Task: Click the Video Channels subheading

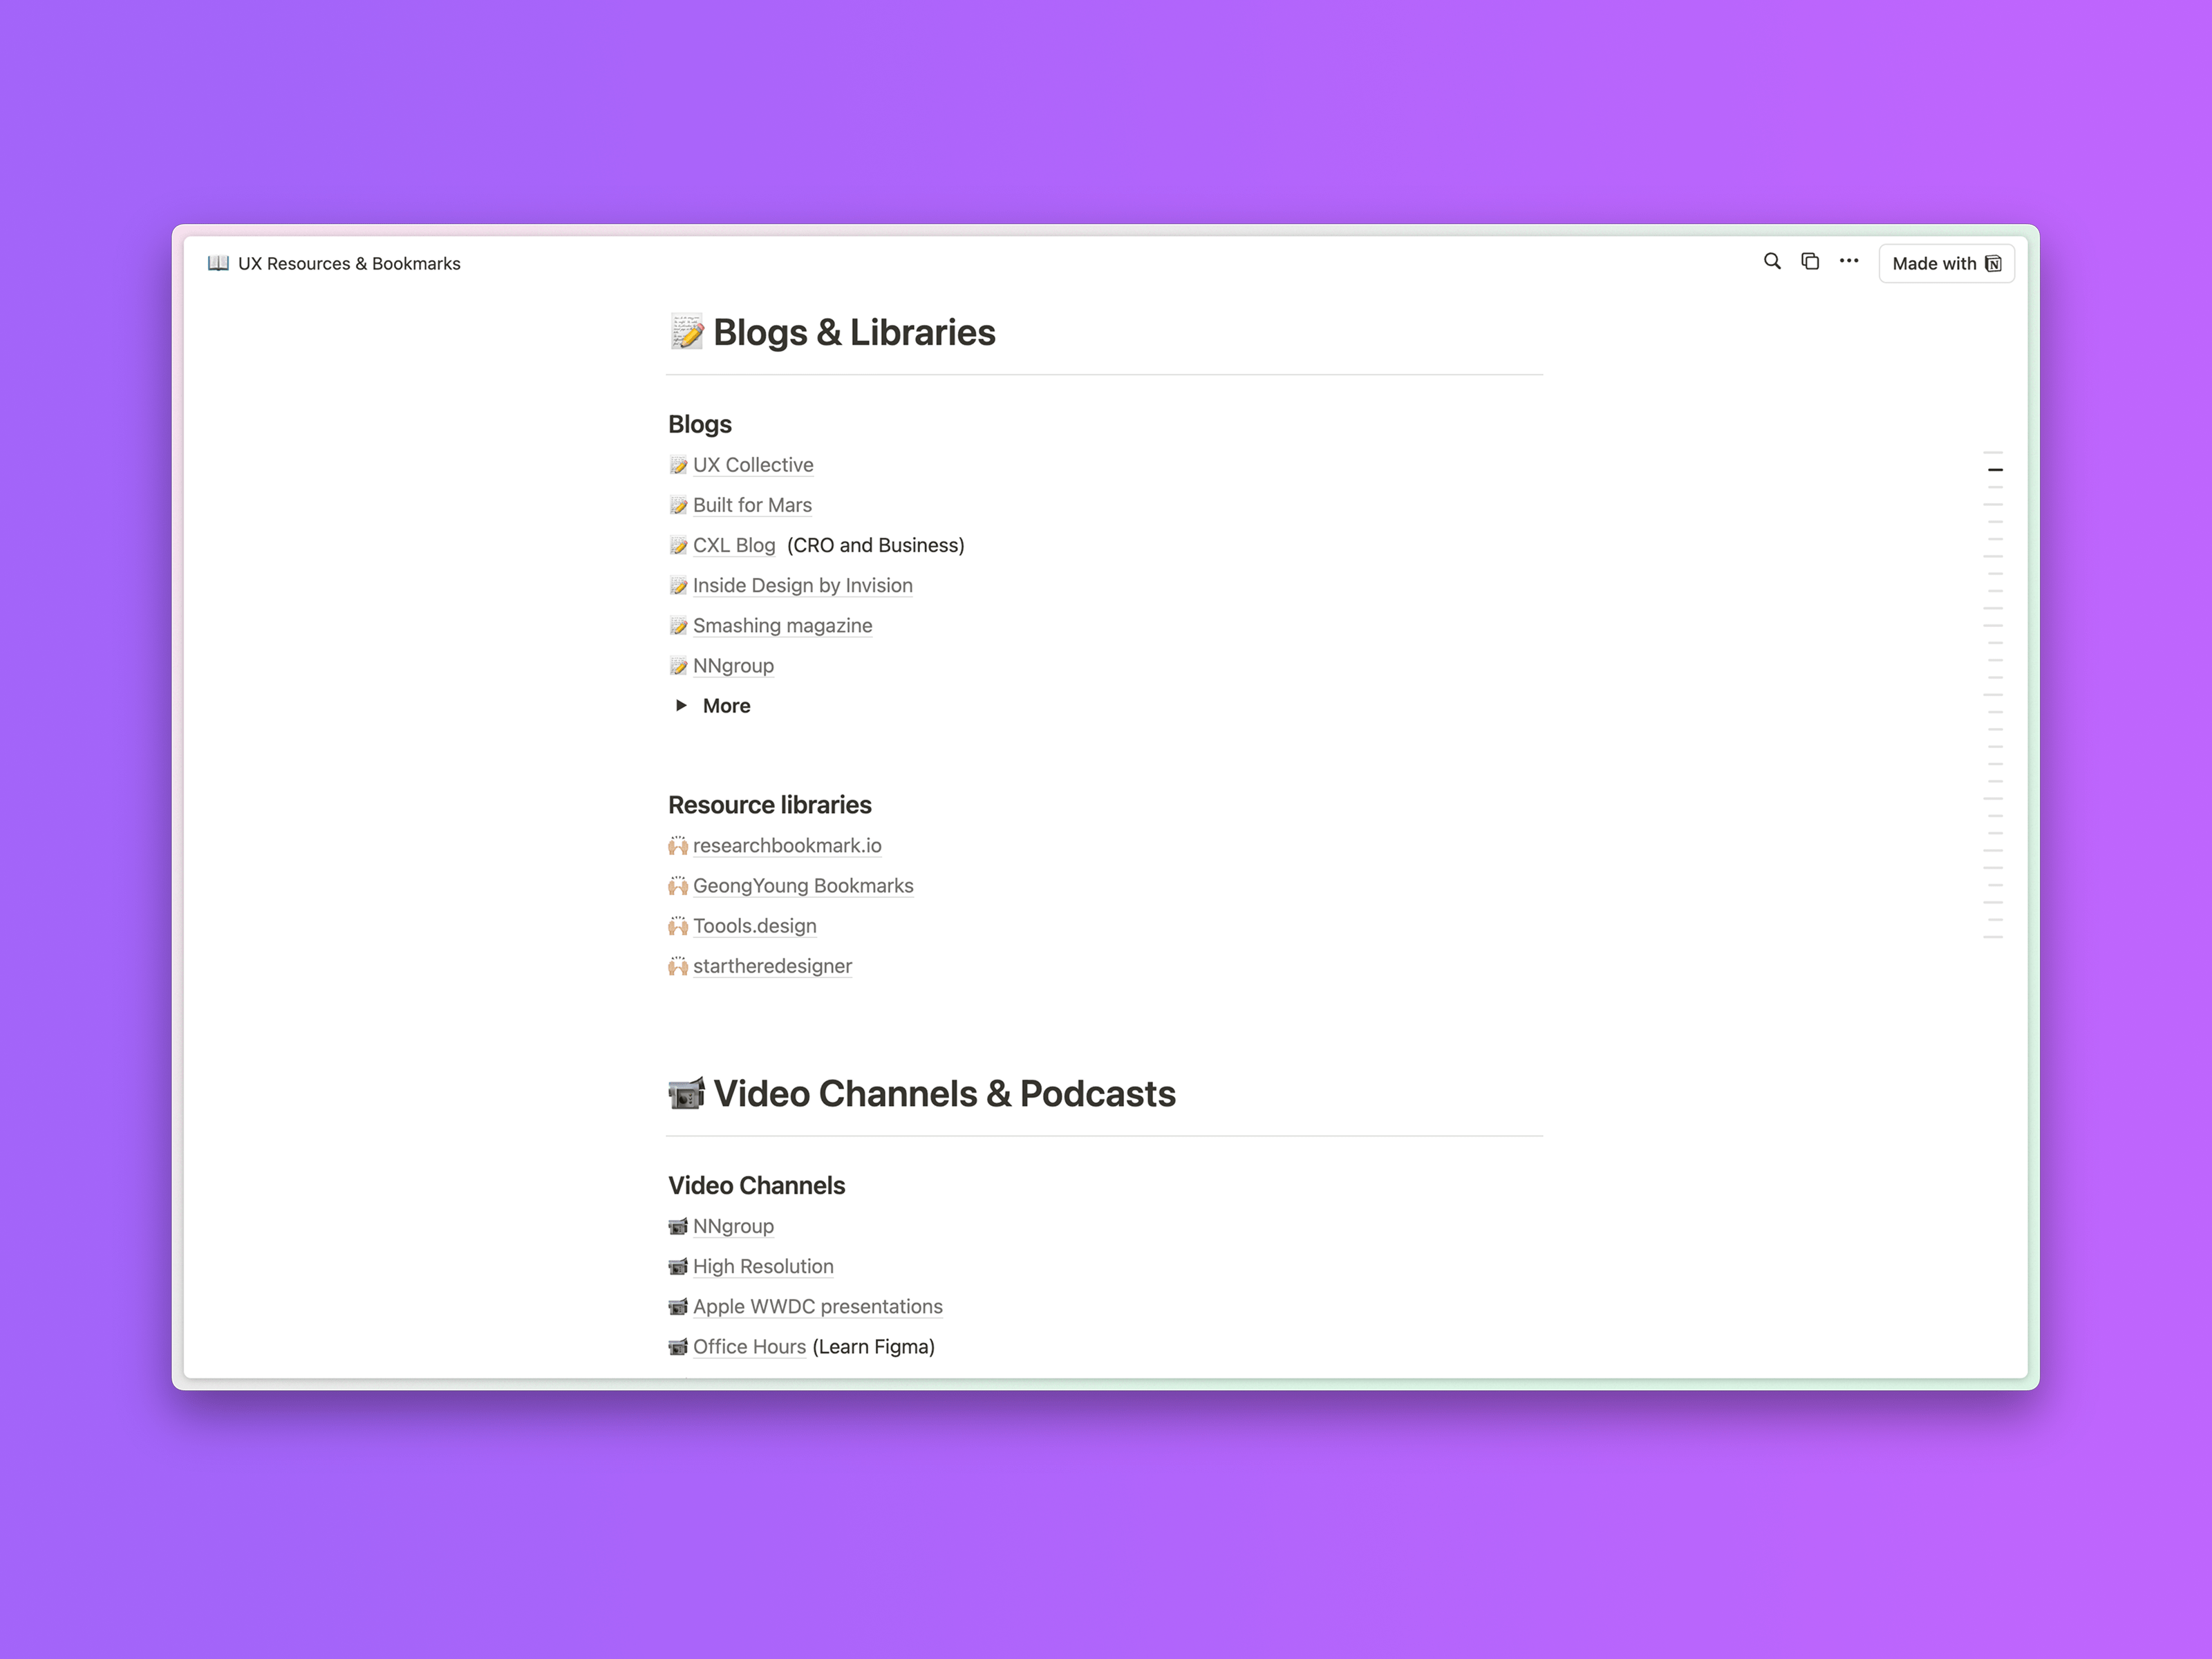Action: [x=757, y=1185]
